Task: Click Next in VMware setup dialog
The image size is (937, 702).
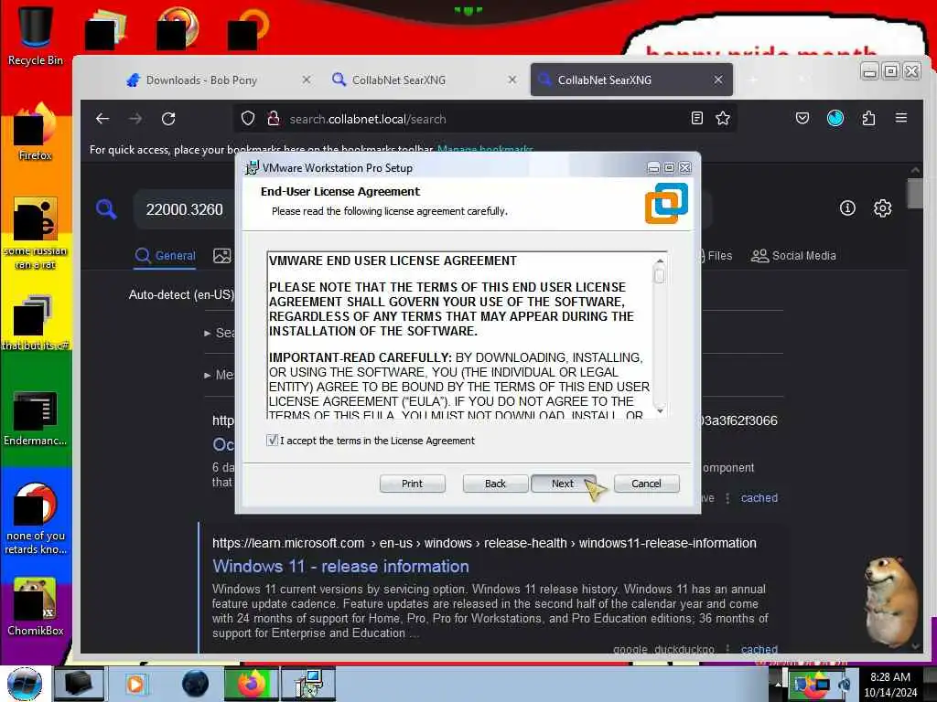Action: pos(563,484)
